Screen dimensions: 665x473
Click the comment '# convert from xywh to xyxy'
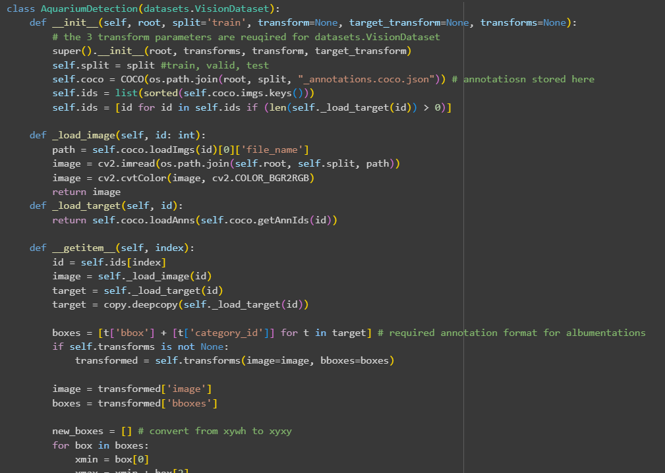[215, 431]
